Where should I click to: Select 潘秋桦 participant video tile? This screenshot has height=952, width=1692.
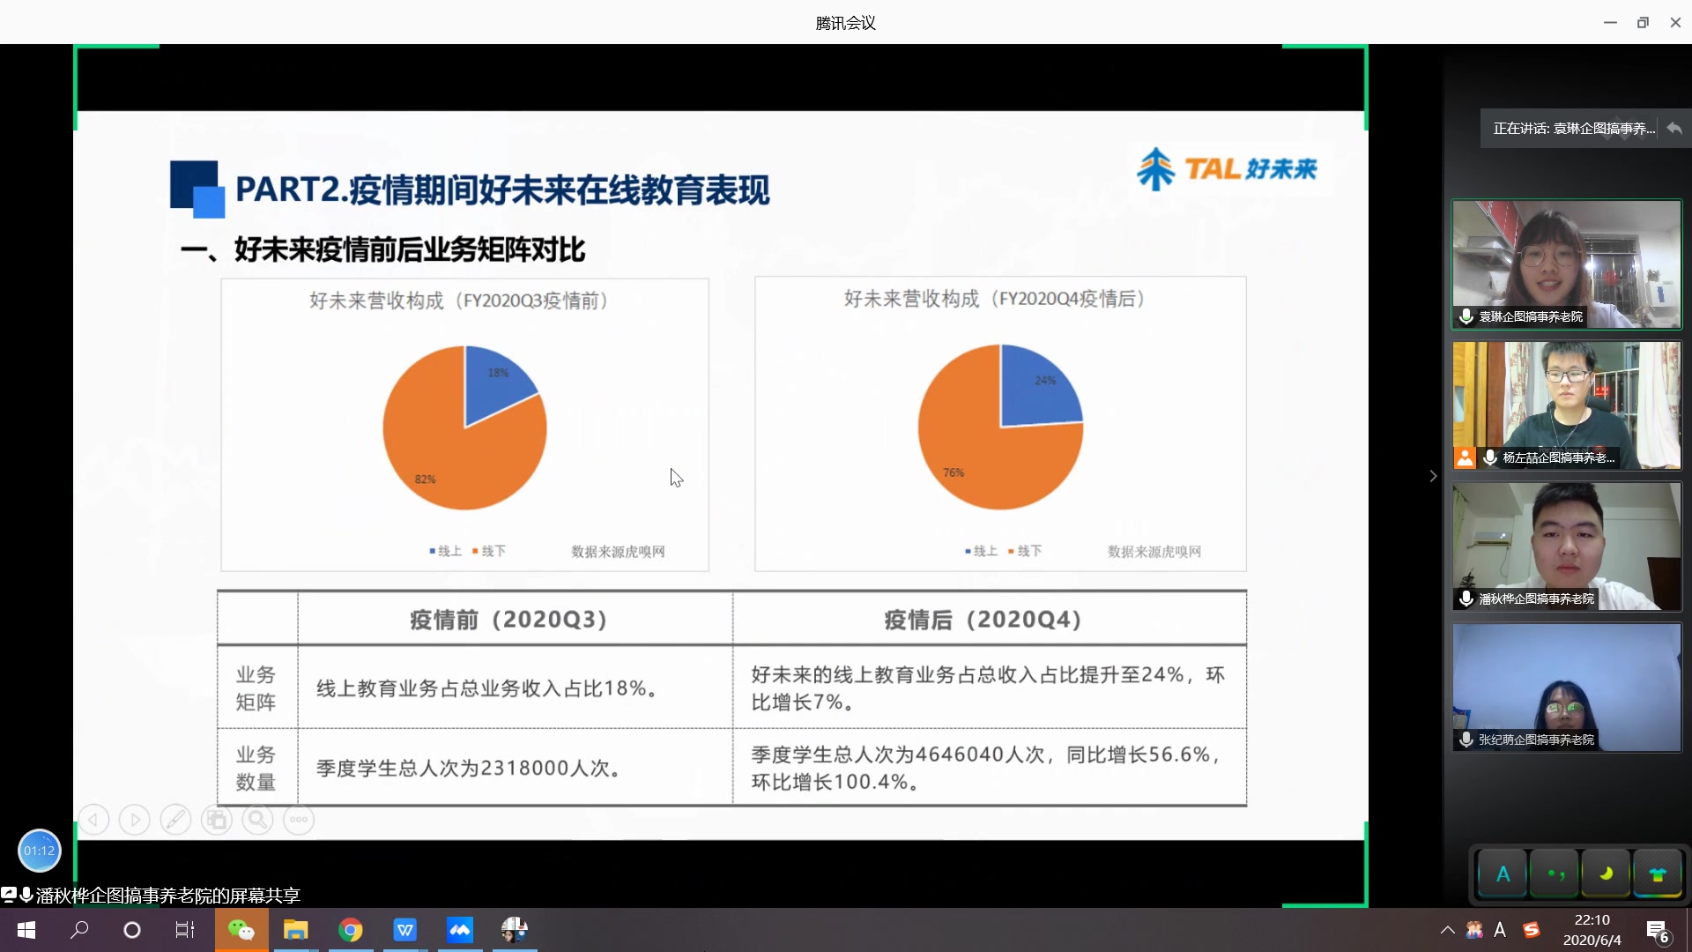point(1567,547)
